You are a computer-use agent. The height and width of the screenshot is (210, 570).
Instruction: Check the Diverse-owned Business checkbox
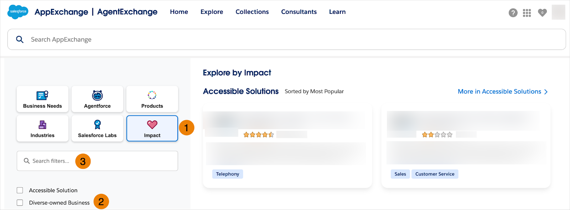(x=20, y=203)
